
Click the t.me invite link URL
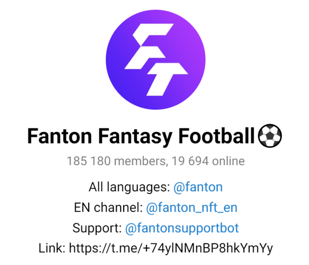pyautogui.click(x=170, y=248)
